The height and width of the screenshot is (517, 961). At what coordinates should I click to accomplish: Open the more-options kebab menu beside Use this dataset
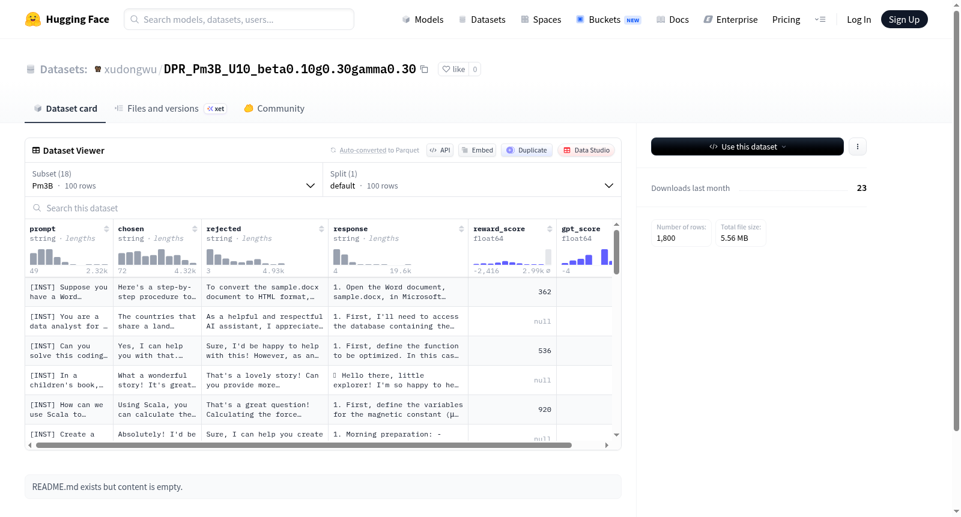(858, 147)
